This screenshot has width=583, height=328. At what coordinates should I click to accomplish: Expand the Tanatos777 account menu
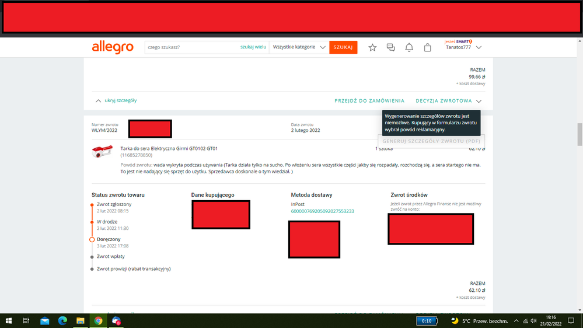pyautogui.click(x=463, y=47)
